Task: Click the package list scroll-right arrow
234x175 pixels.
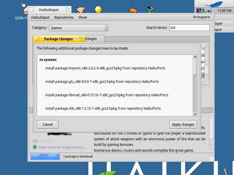Action: pos(203,82)
